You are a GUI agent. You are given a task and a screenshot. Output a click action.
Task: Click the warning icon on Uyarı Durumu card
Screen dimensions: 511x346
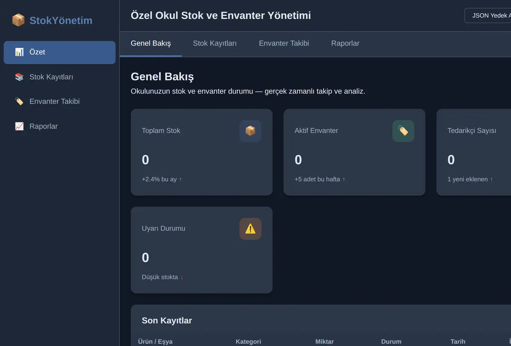[250, 229]
